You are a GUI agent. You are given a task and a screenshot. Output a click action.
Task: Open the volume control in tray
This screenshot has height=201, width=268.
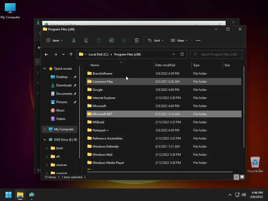coord(244,195)
